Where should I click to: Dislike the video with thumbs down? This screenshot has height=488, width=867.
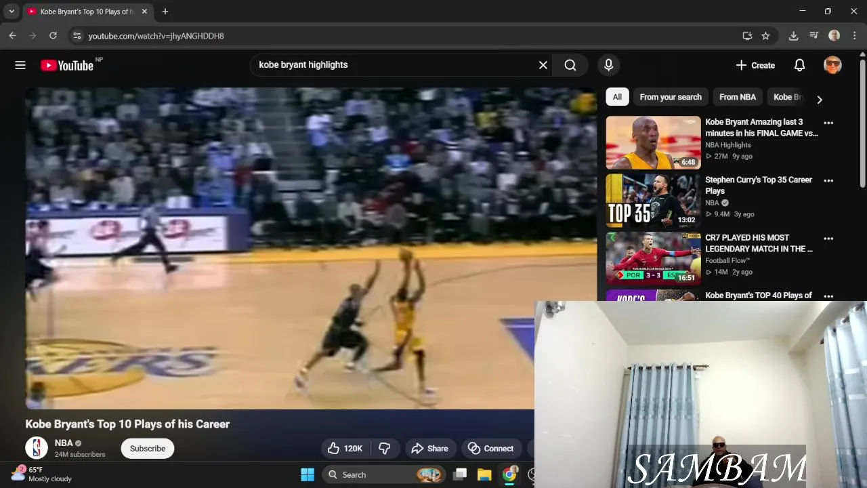(385, 449)
